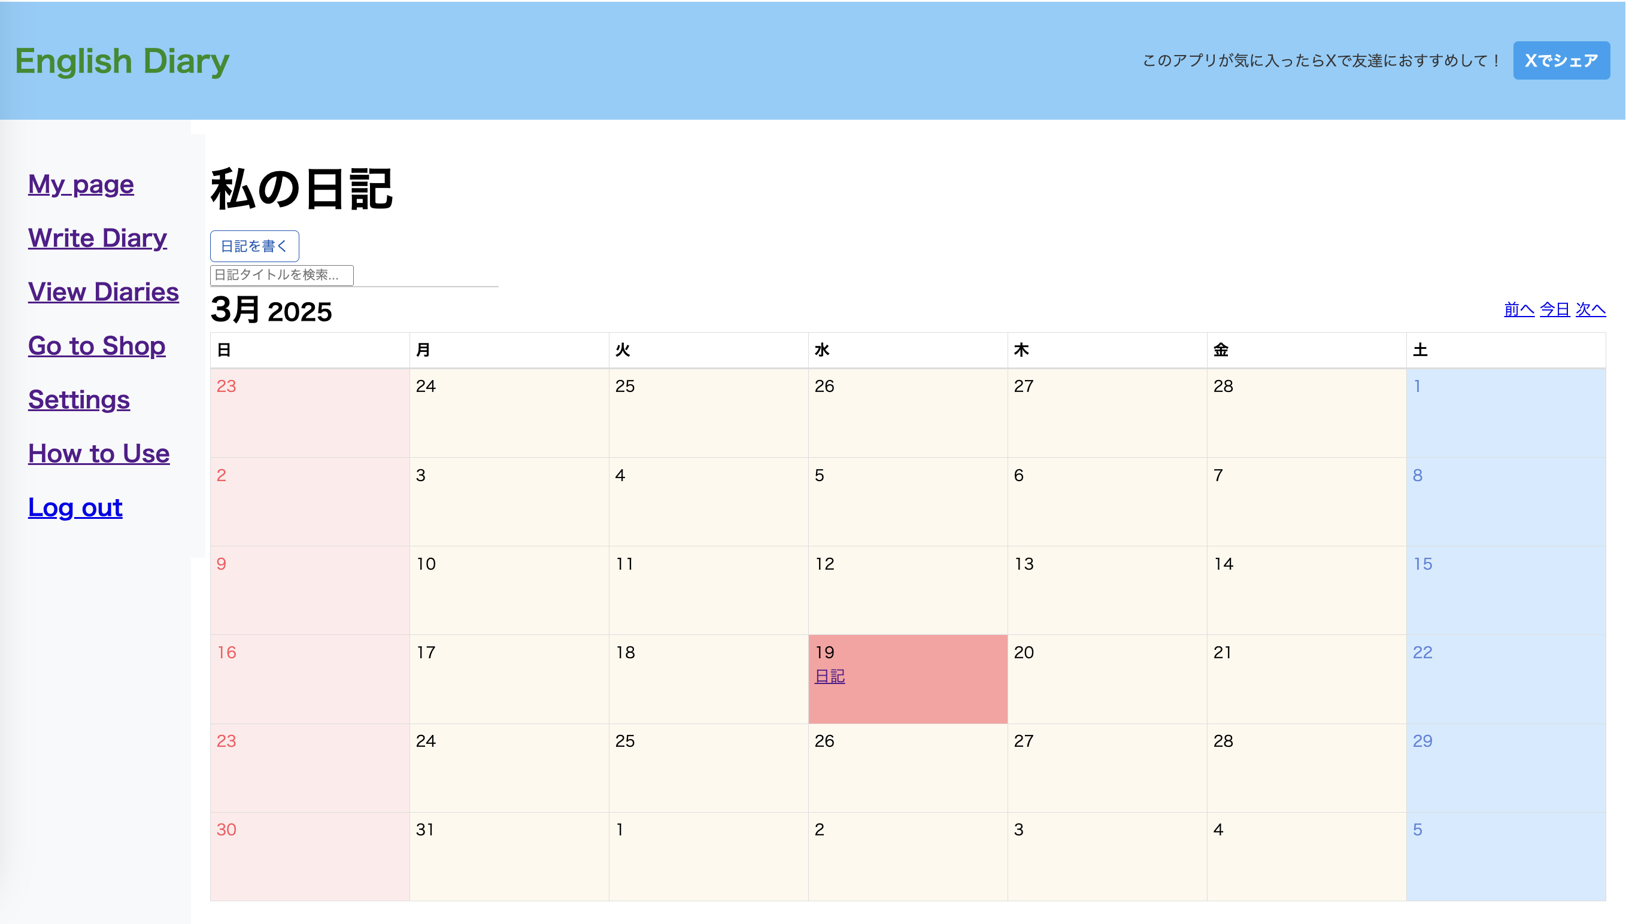Click the 水 weekday column header
The height and width of the screenshot is (924, 1632).
click(821, 350)
